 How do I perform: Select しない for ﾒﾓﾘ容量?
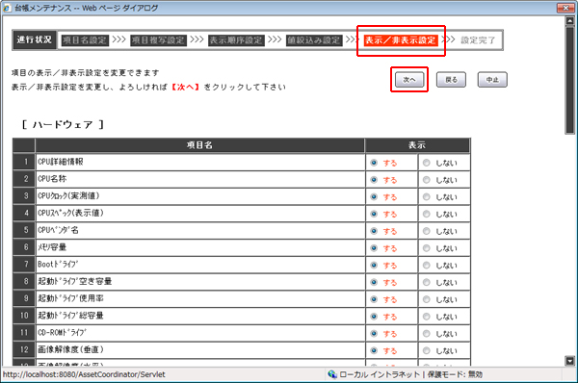427,248
